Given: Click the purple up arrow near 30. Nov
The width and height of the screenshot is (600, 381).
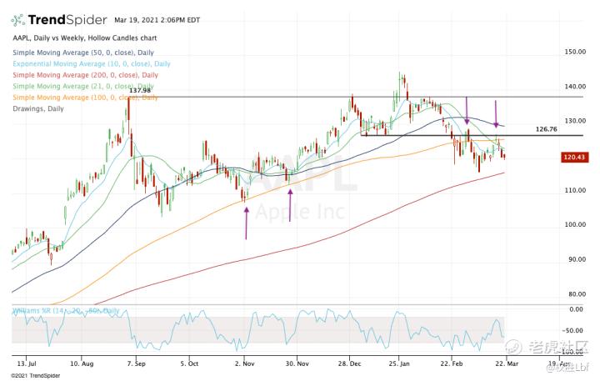Looking at the screenshot, I should 290,205.
